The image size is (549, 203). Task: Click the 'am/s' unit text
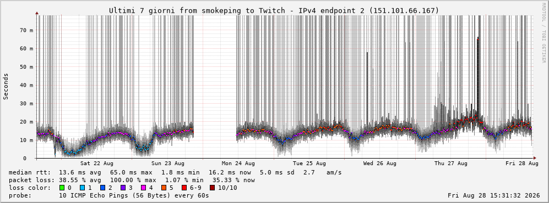click(x=334, y=172)
